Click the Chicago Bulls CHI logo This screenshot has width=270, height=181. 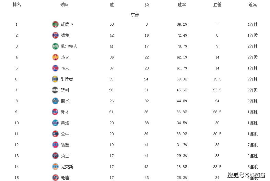tap(55, 134)
